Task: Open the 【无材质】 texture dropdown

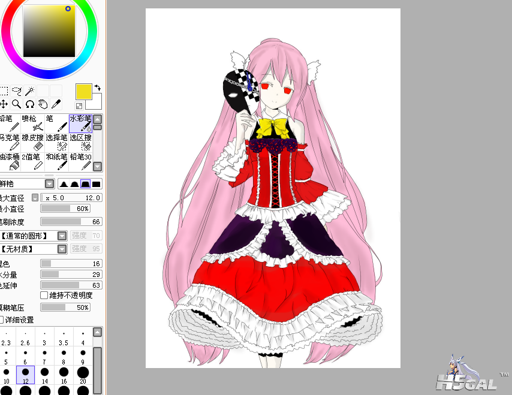Action: click(62, 249)
